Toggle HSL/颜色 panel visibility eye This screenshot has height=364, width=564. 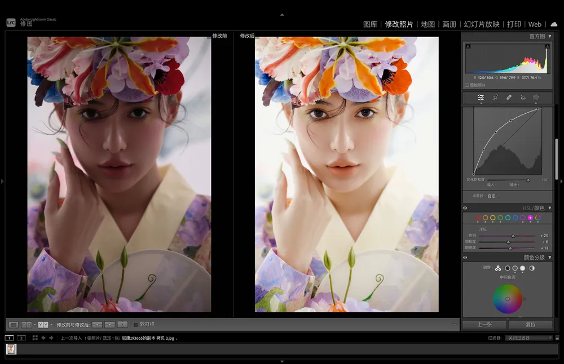pos(465,208)
